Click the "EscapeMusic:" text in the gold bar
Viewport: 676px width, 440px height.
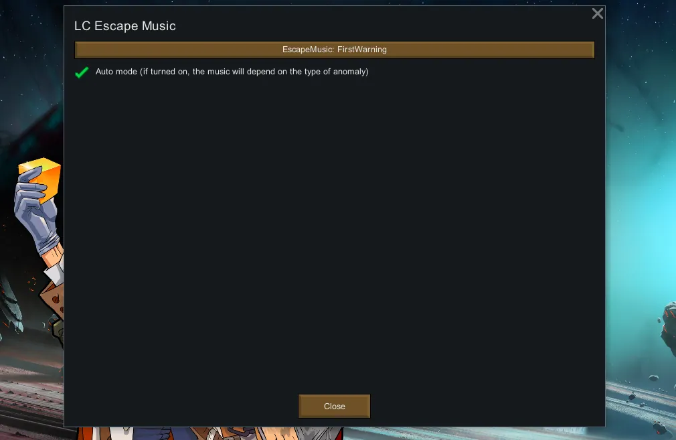pyautogui.click(x=309, y=50)
